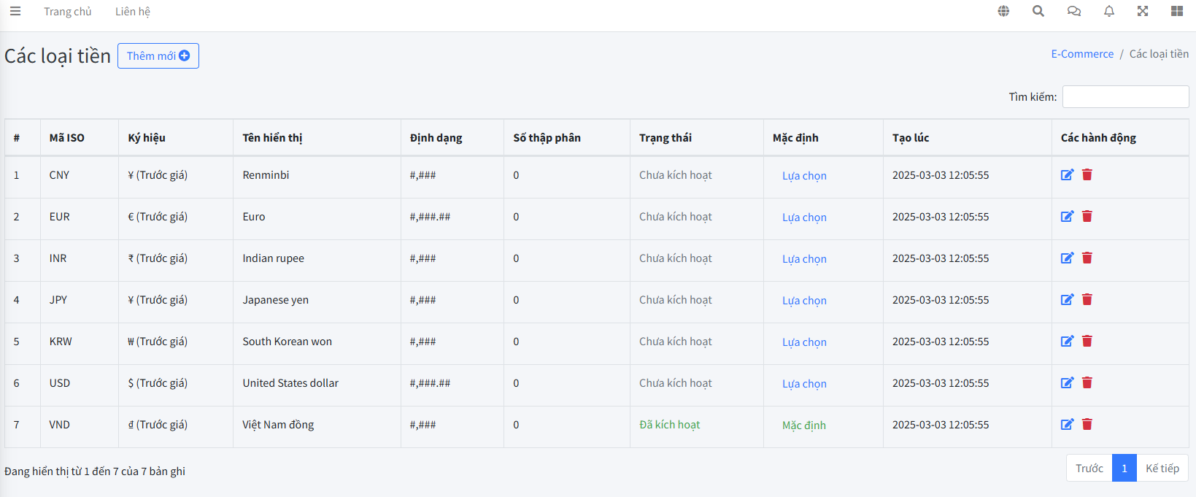Click the Thêm mới button

click(158, 55)
